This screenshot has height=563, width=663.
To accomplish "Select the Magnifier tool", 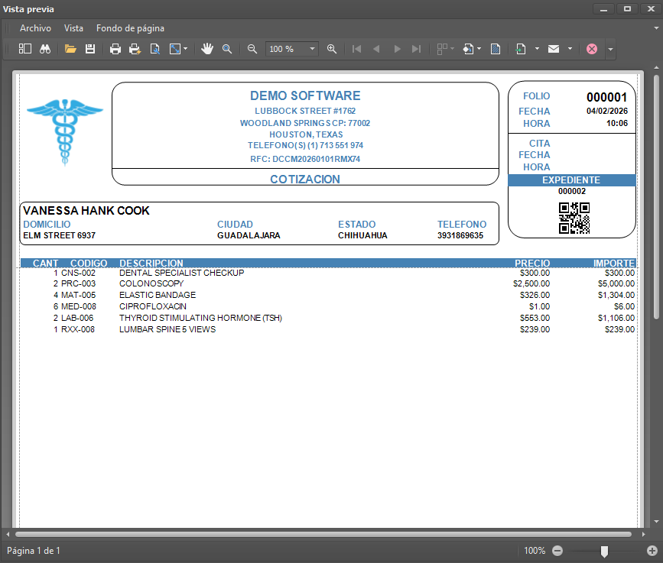I will [x=227, y=49].
